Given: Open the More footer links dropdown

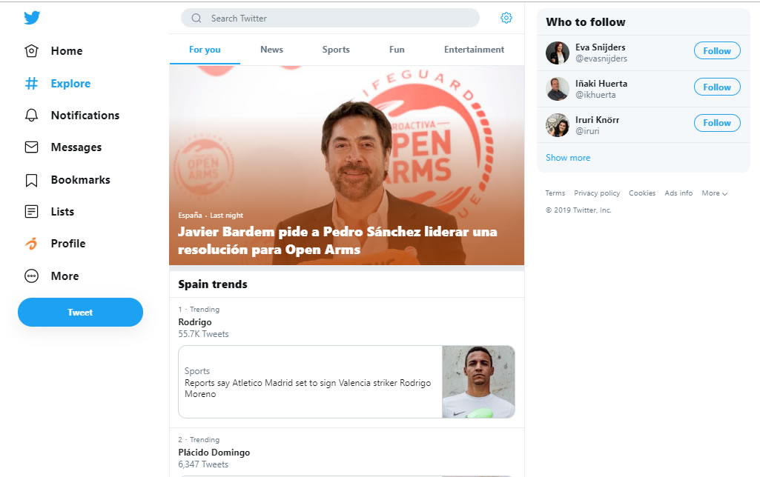Looking at the screenshot, I should pos(713,193).
